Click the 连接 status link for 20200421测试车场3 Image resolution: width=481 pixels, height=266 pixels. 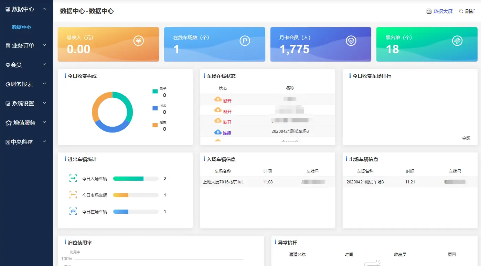tap(227, 133)
